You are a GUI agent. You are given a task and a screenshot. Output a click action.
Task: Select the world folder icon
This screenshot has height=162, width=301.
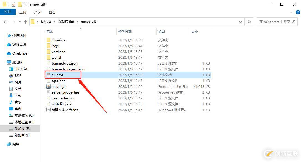[x=49, y=57]
